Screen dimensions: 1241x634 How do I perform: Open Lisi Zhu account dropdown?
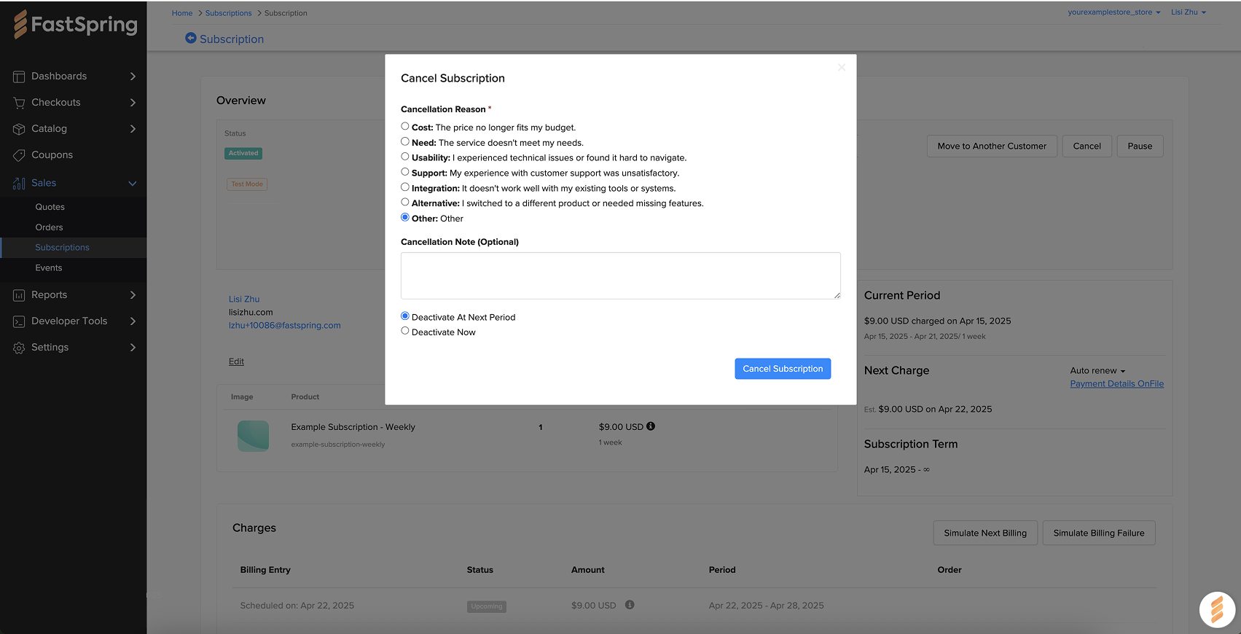(x=1189, y=12)
